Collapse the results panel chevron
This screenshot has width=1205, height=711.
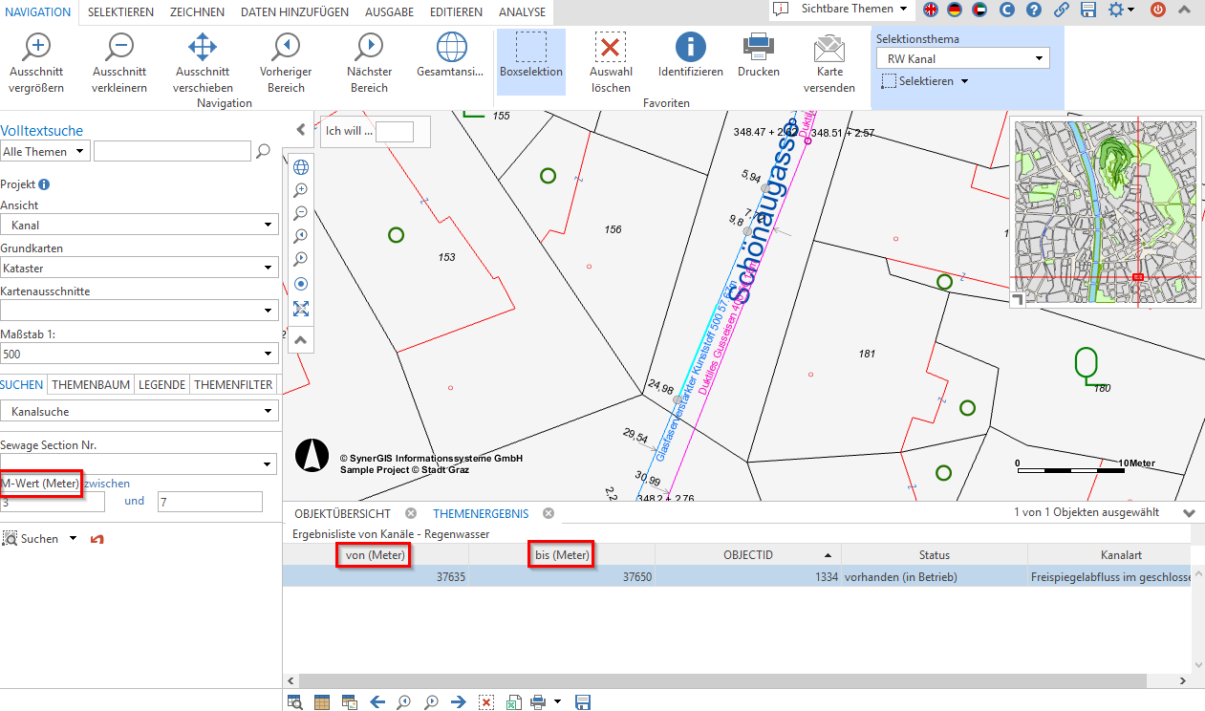pyautogui.click(x=1189, y=513)
